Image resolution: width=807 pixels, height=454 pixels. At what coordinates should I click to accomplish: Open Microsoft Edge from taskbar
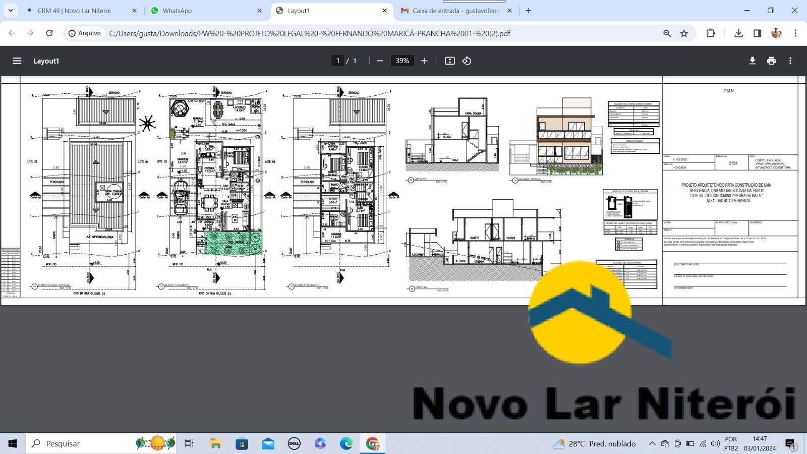tap(346, 443)
